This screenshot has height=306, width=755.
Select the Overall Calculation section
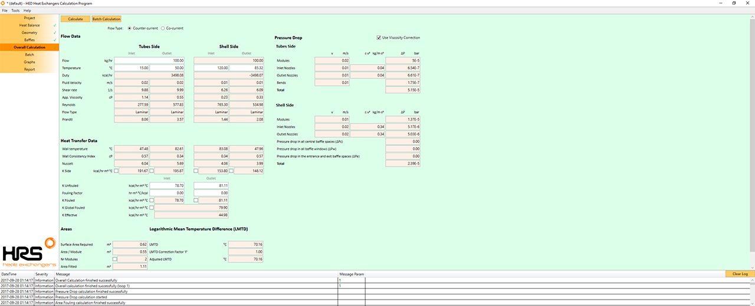29,47
